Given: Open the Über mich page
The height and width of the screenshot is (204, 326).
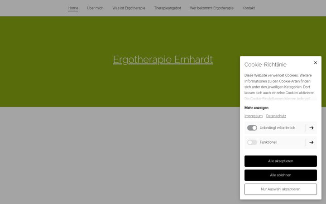Looking at the screenshot, I should click(95, 8).
